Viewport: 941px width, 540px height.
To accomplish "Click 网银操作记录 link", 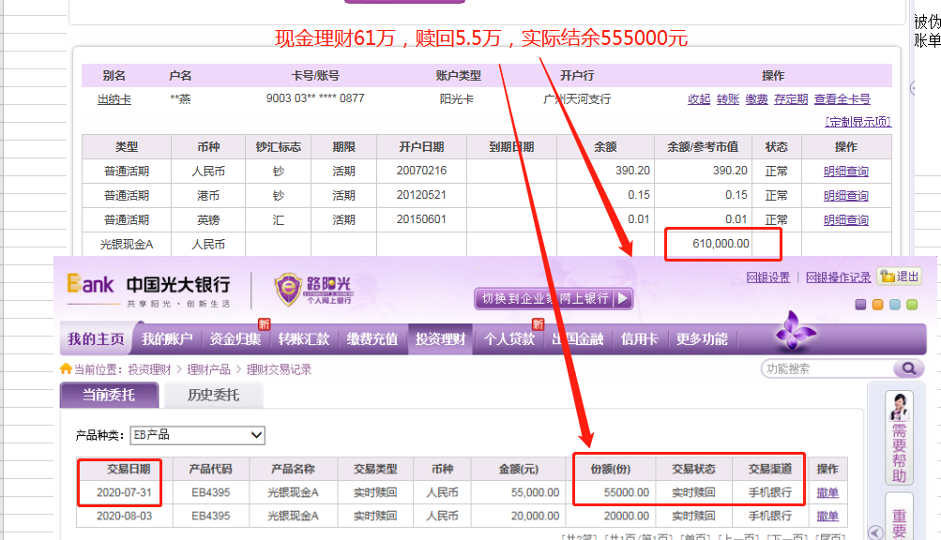I will pos(839,277).
